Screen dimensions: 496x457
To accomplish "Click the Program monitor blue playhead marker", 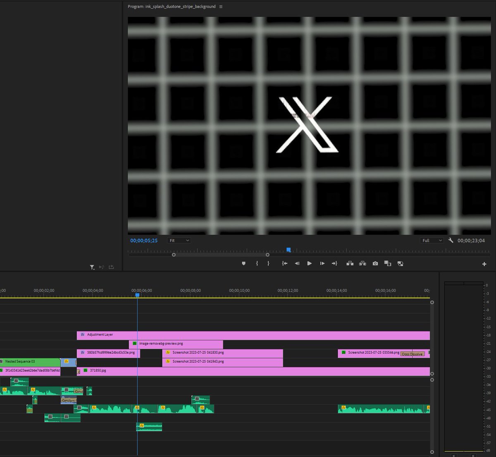I will pos(289,250).
